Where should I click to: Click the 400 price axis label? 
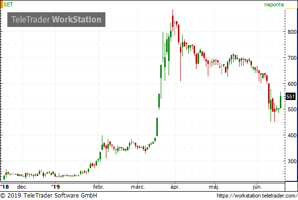[292, 135]
